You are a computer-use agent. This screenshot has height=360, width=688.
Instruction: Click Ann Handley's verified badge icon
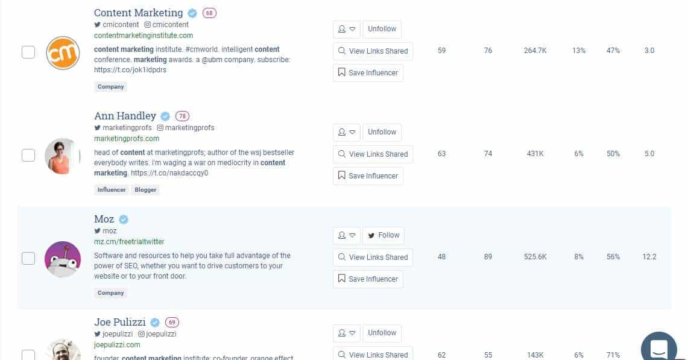point(165,116)
